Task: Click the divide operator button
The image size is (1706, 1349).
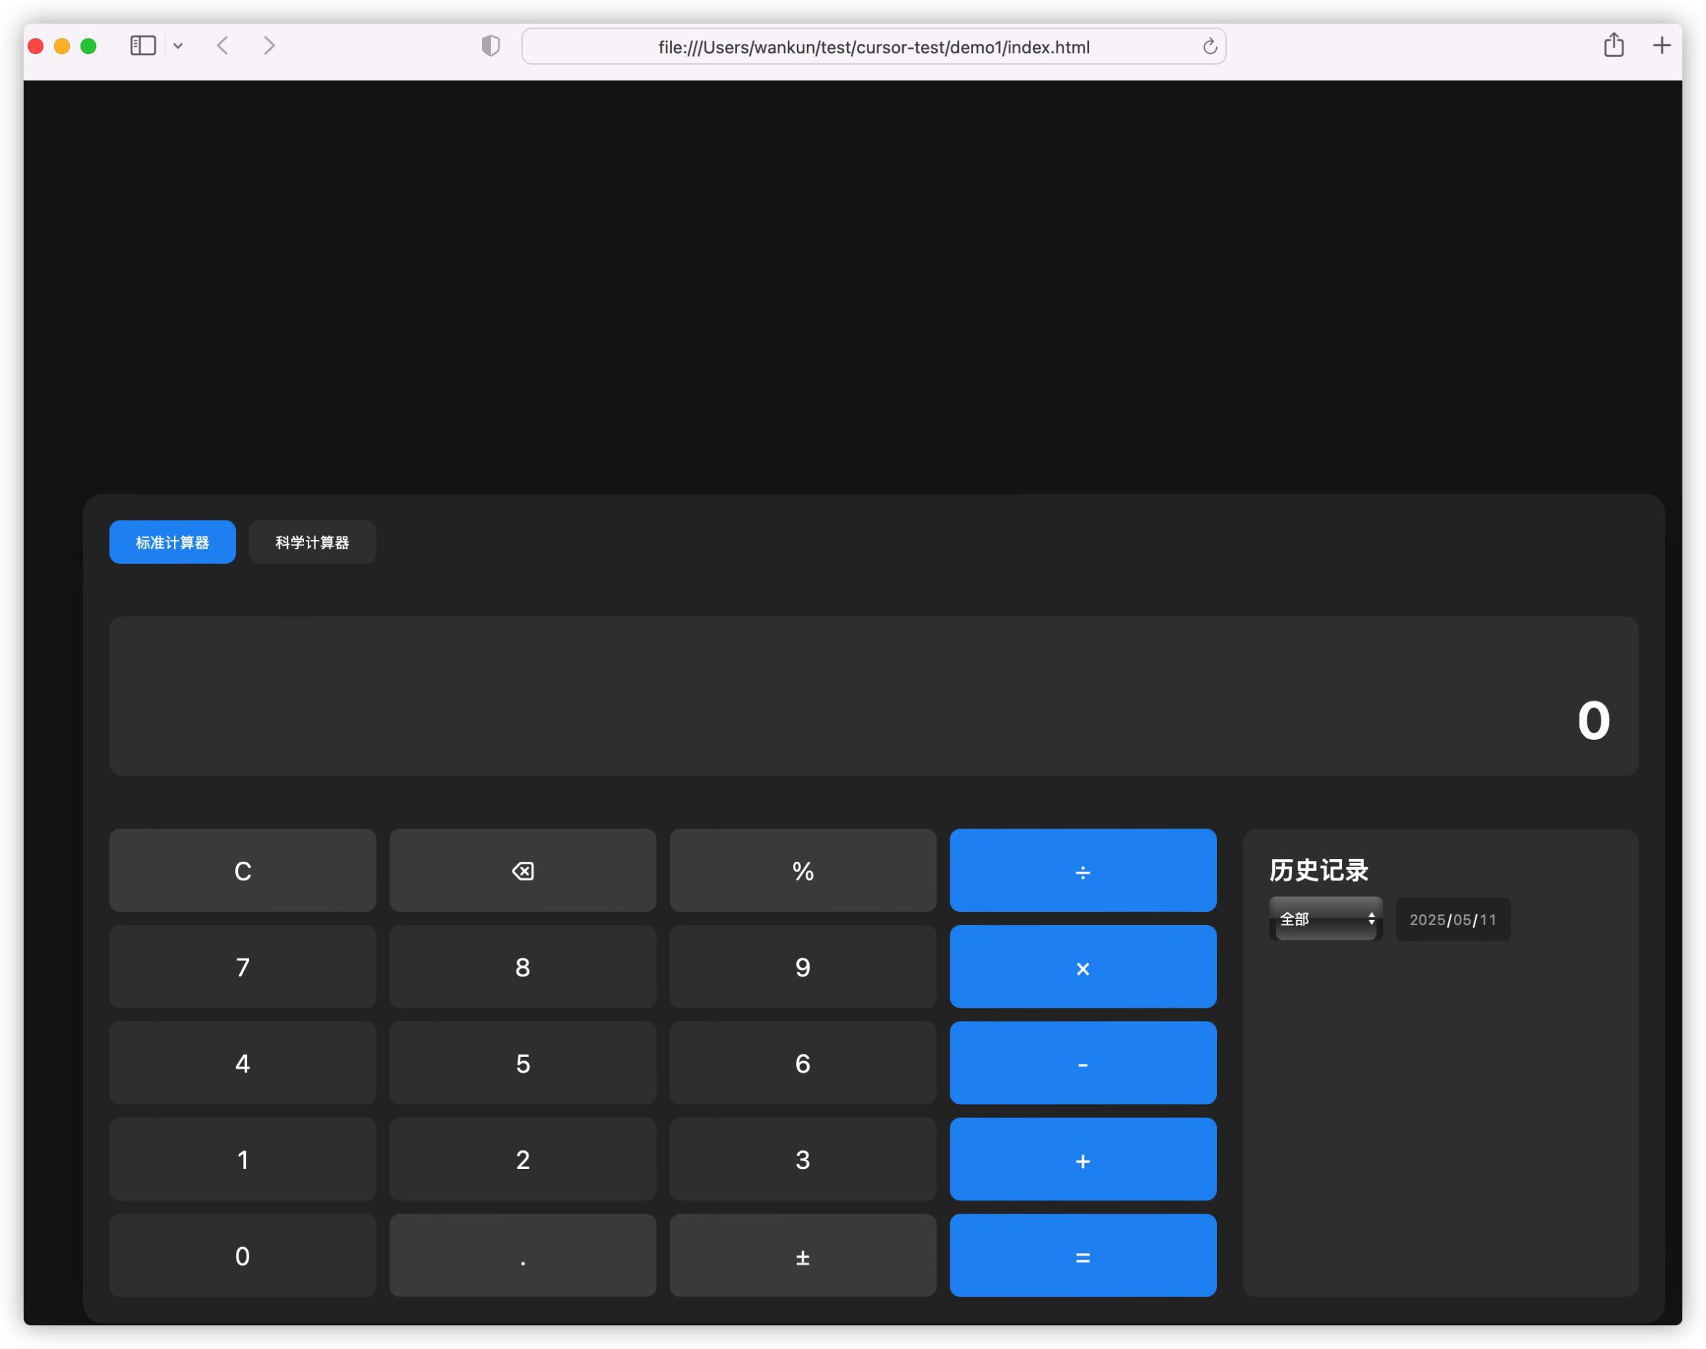Action: [x=1082, y=870]
